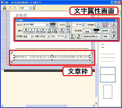This screenshot has height=108, width=122.
Task: Toggle 太字 bold formatting
Action: tap(26, 31)
